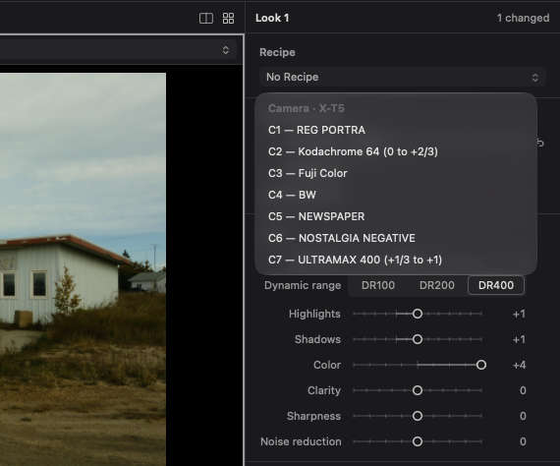This screenshot has height=466, width=560.
Task: Click the Sharpness slider handle
Action: tap(418, 416)
